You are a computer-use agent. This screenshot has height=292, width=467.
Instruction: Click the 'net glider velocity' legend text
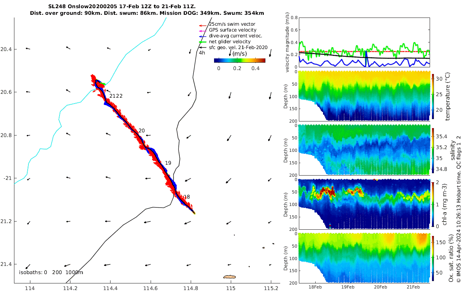coord(230,42)
